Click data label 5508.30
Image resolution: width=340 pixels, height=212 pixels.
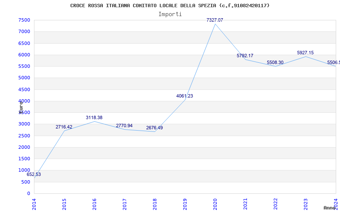tap(275, 62)
